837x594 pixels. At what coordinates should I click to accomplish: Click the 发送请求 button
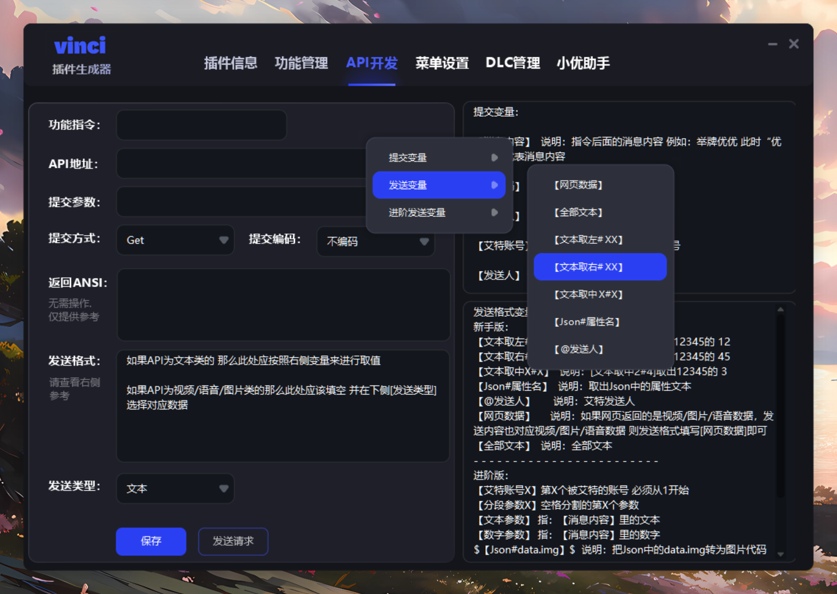[x=233, y=541]
